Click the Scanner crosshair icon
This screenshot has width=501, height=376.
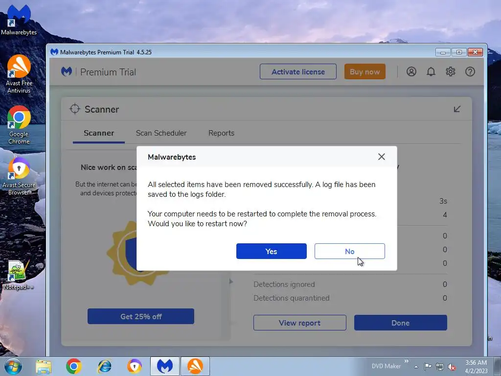pyautogui.click(x=75, y=109)
